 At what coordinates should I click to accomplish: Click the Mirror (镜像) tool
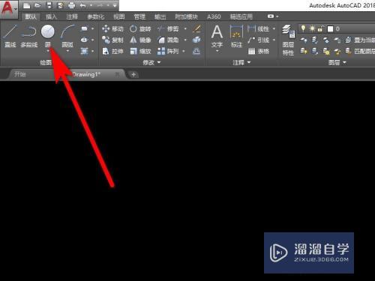tap(140, 40)
